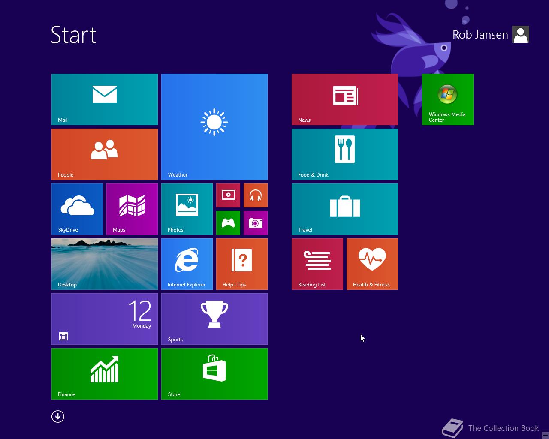Image resolution: width=549 pixels, height=439 pixels.
Task: Launch the SkyDrive tile
Action: click(77, 209)
